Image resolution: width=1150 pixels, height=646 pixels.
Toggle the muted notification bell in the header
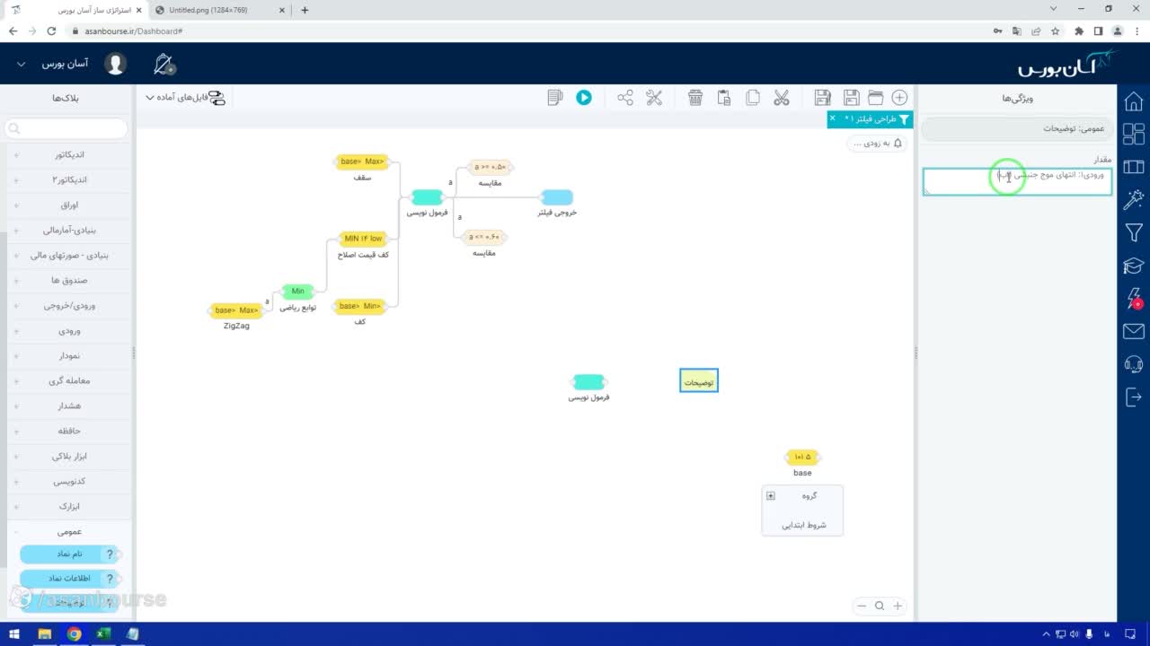(x=164, y=64)
